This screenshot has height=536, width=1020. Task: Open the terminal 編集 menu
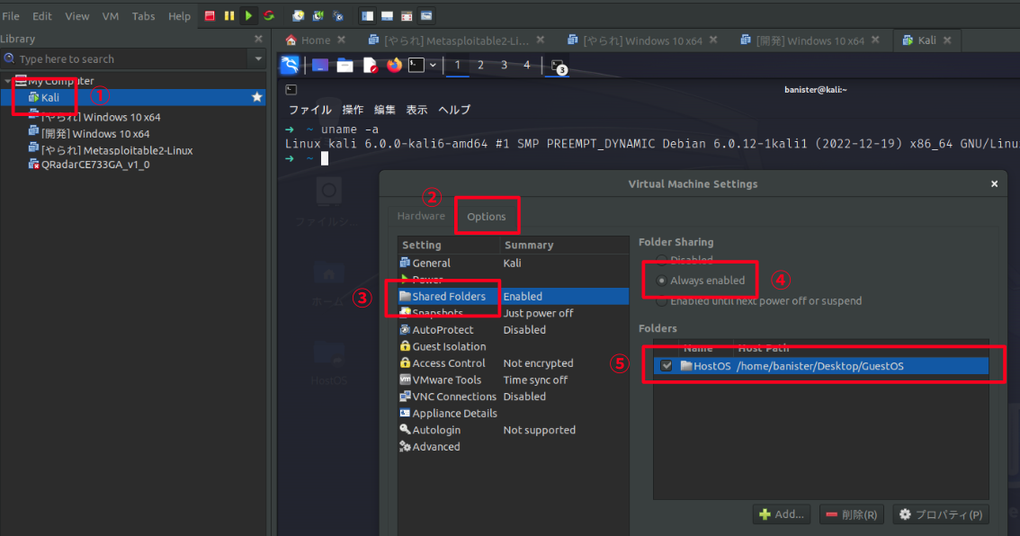(x=384, y=110)
